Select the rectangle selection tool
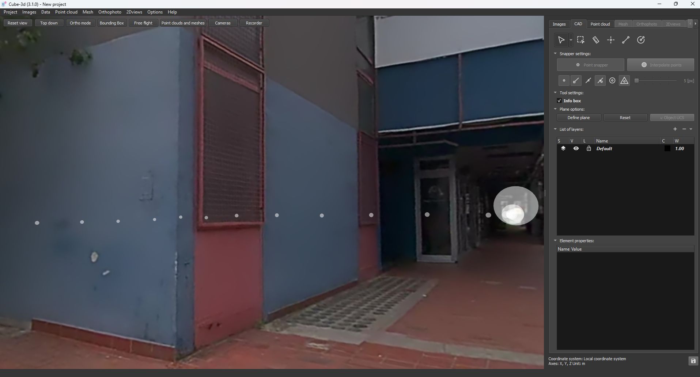The height and width of the screenshot is (377, 700). [x=580, y=40]
